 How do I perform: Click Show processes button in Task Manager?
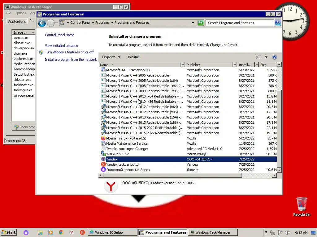pyautogui.click(x=24, y=127)
